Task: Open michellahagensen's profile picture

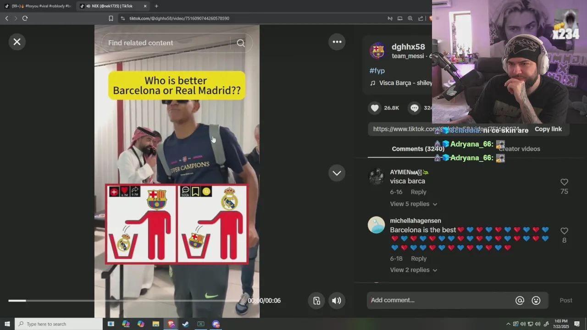Action: pos(377,225)
